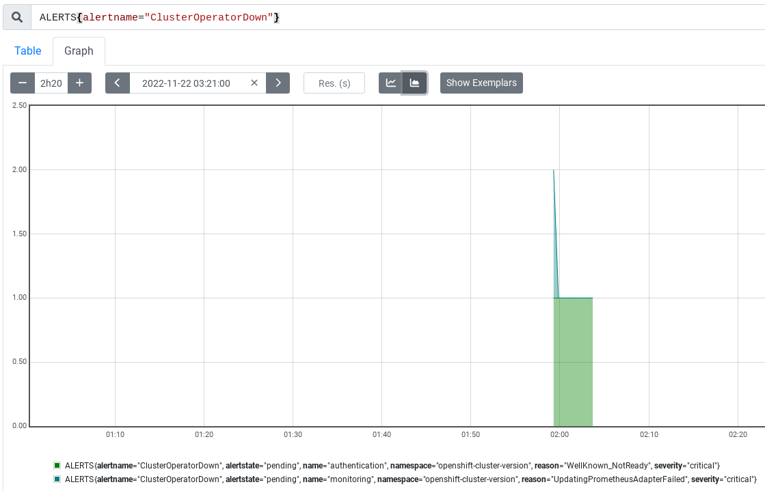Increase the time range with plus button
This screenshot has width=765, height=491.
[x=79, y=83]
